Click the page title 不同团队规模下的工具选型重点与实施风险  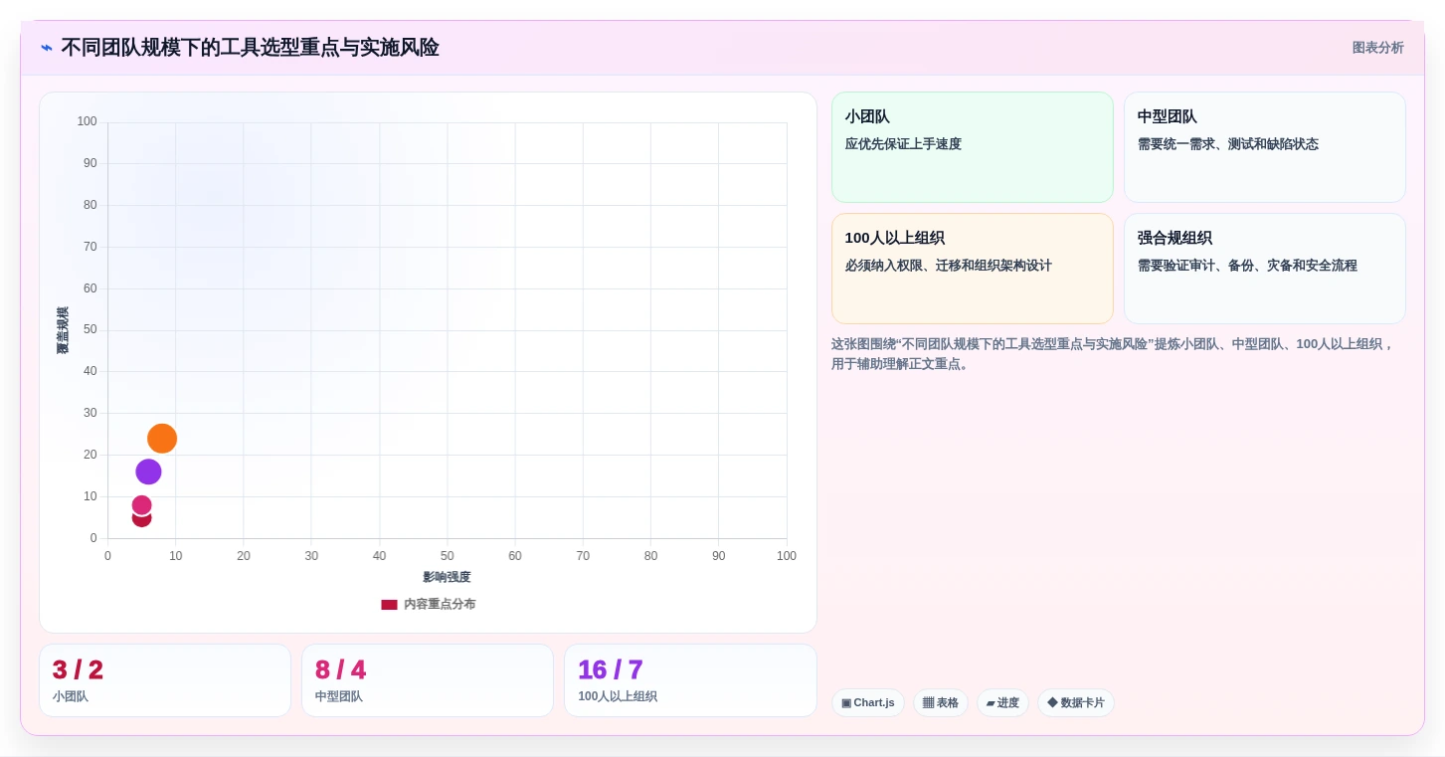(250, 48)
